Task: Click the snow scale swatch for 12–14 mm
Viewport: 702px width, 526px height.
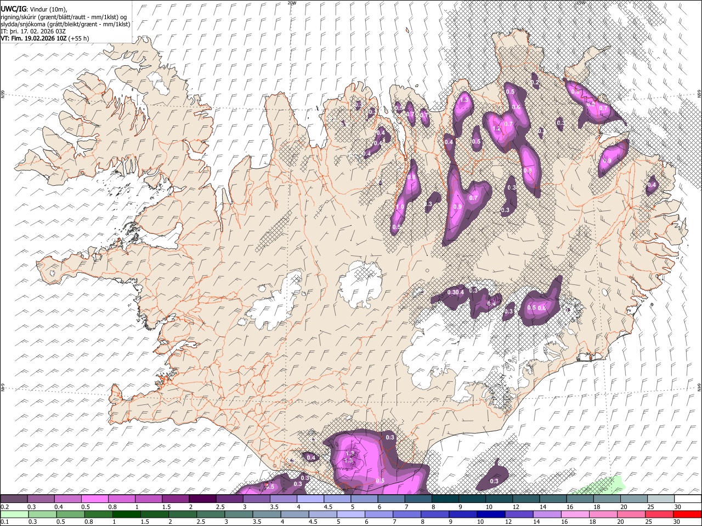Action: [x=526, y=499]
